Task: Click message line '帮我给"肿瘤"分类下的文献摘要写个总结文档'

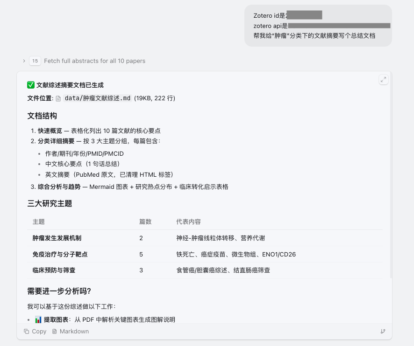Action: click(x=314, y=35)
